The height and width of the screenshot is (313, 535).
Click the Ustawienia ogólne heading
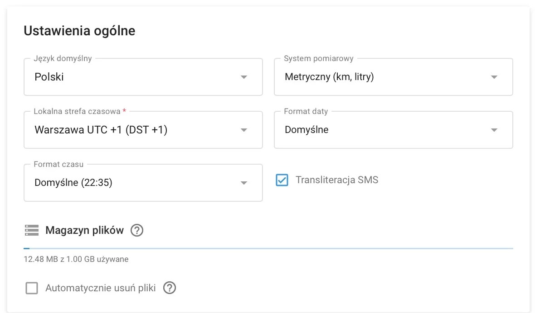[x=79, y=31]
